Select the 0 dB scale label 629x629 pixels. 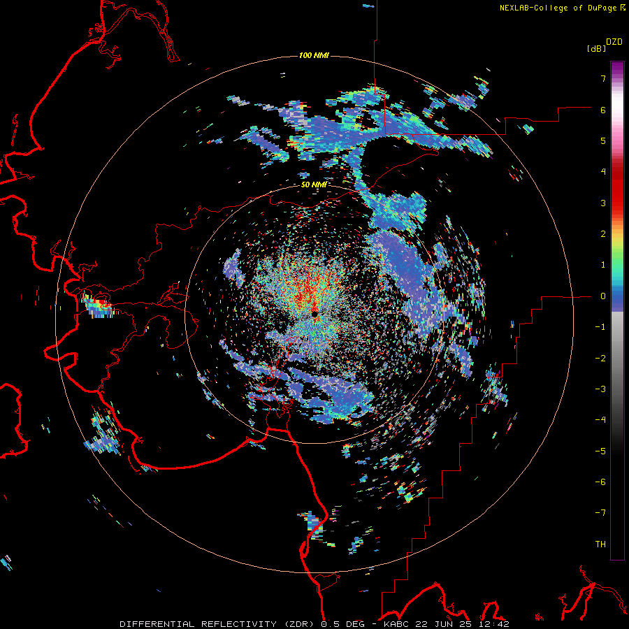pos(603,296)
